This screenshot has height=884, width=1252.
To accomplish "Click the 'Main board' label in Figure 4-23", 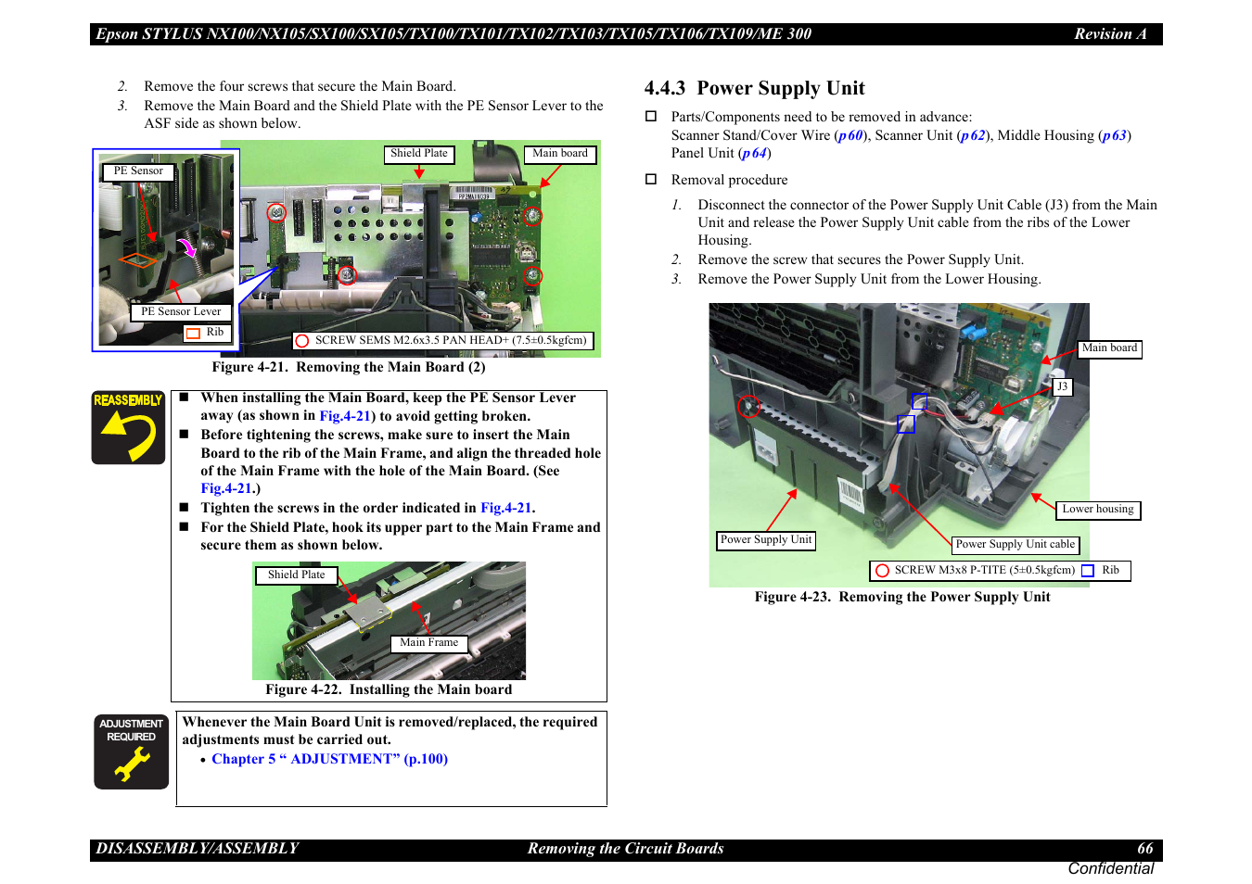I will (x=1110, y=348).
